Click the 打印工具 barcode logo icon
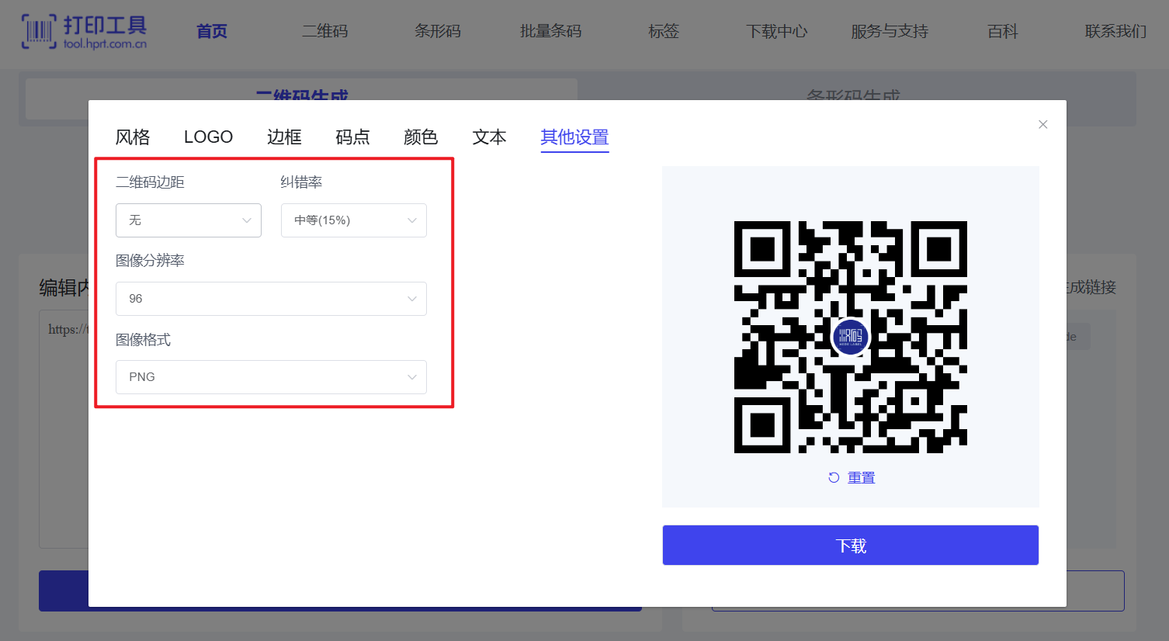The height and width of the screenshot is (641, 1169). (x=39, y=31)
